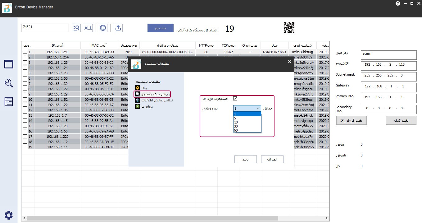This screenshot has height=223, width=422.
Task: Check the row for 192.168.1.240
Action: click(x=25, y=52)
